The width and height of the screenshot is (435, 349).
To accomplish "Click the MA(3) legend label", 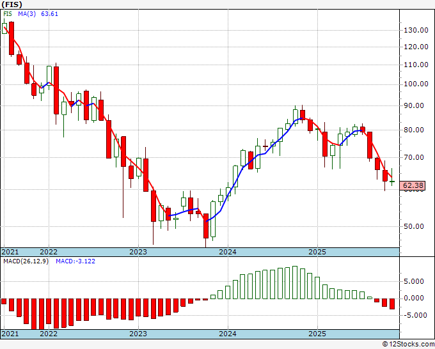I will pos(27,14).
